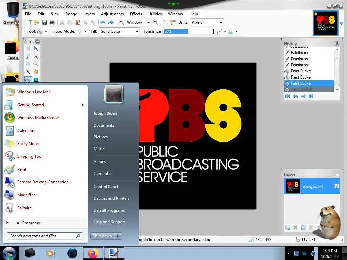Screen dimensions: 347x260
Task: Launch Calculator from Start menu
Action: click(x=26, y=131)
